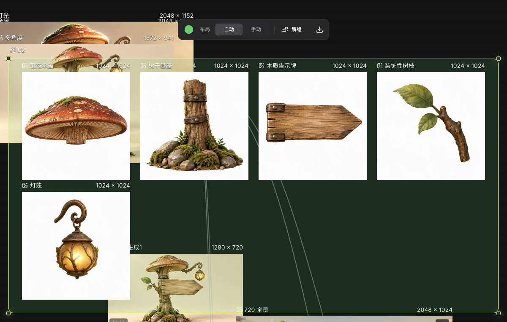Screen dimensions: 507x322
Task: Click the download icon in toolbar
Action: pyautogui.click(x=319, y=30)
